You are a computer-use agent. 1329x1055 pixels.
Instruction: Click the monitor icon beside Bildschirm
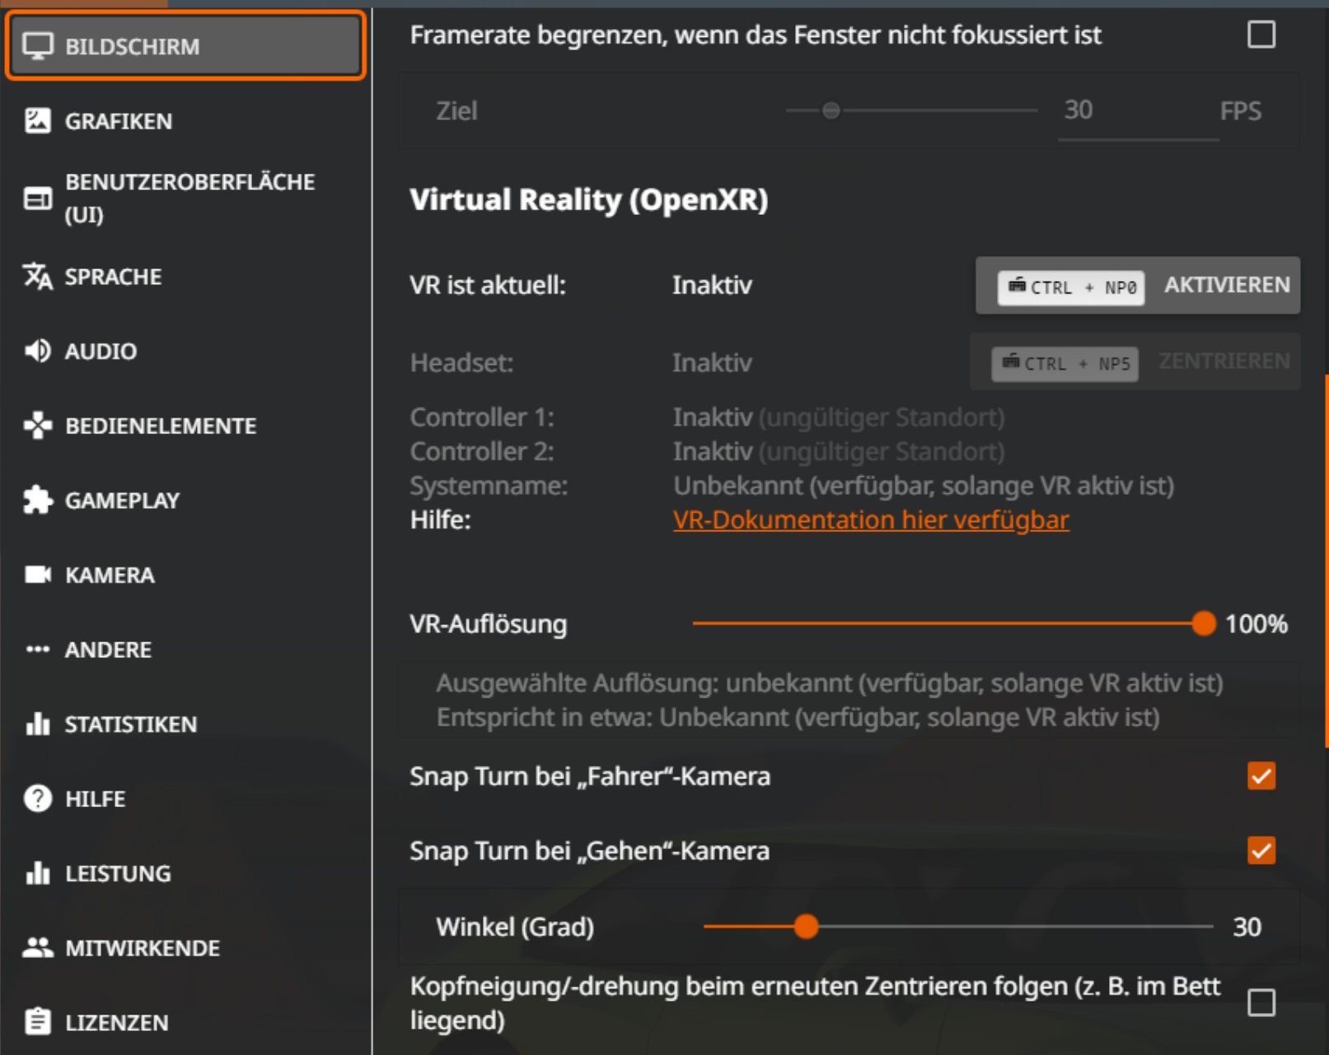pyautogui.click(x=38, y=46)
